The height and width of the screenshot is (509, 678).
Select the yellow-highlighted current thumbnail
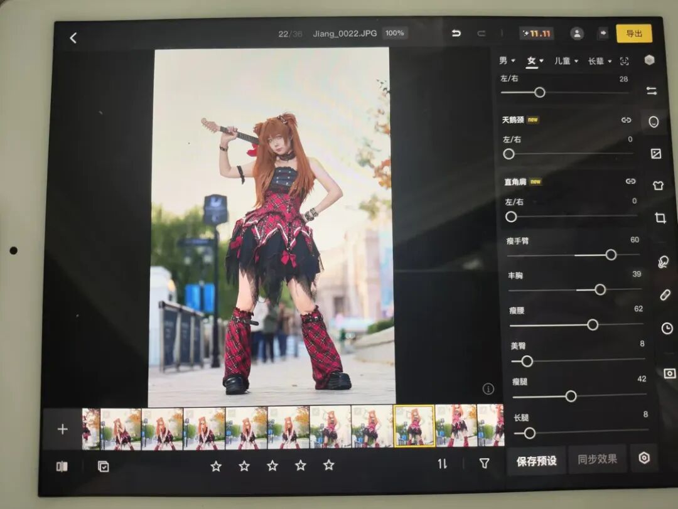pyautogui.click(x=414, y=426)
